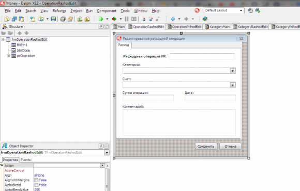Screen dimensions: 300x191
Task: Click the Move Up arrow in Structure panel
Action: [x=20, y=33]
